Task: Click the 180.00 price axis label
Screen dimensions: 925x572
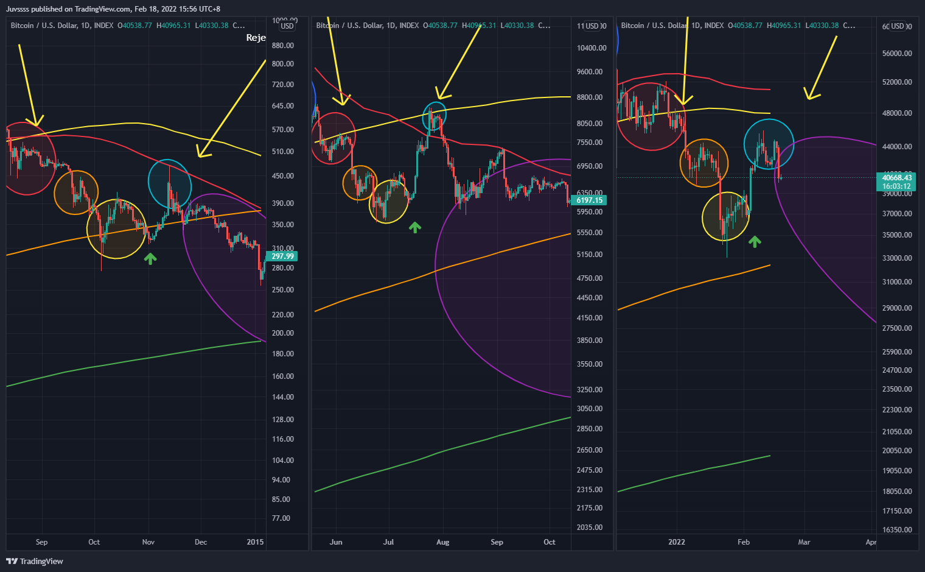Action: click(x=283, y=354)
